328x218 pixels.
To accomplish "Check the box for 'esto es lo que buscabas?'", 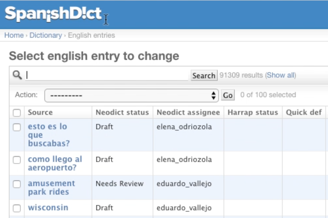I will pyautogui.click(x=17, y=127).
